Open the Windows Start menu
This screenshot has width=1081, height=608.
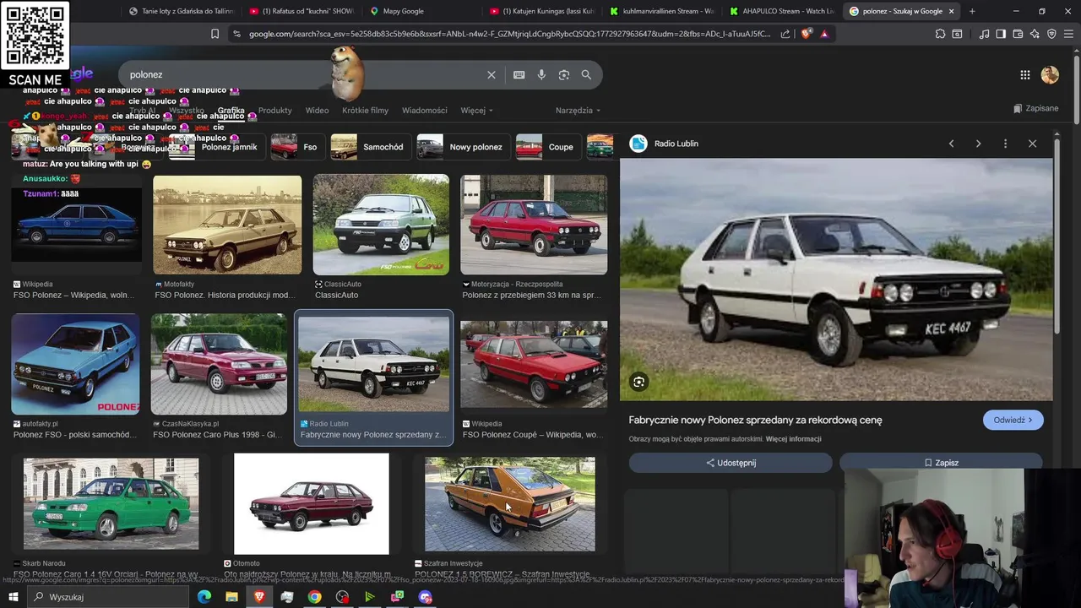(14, 597)
